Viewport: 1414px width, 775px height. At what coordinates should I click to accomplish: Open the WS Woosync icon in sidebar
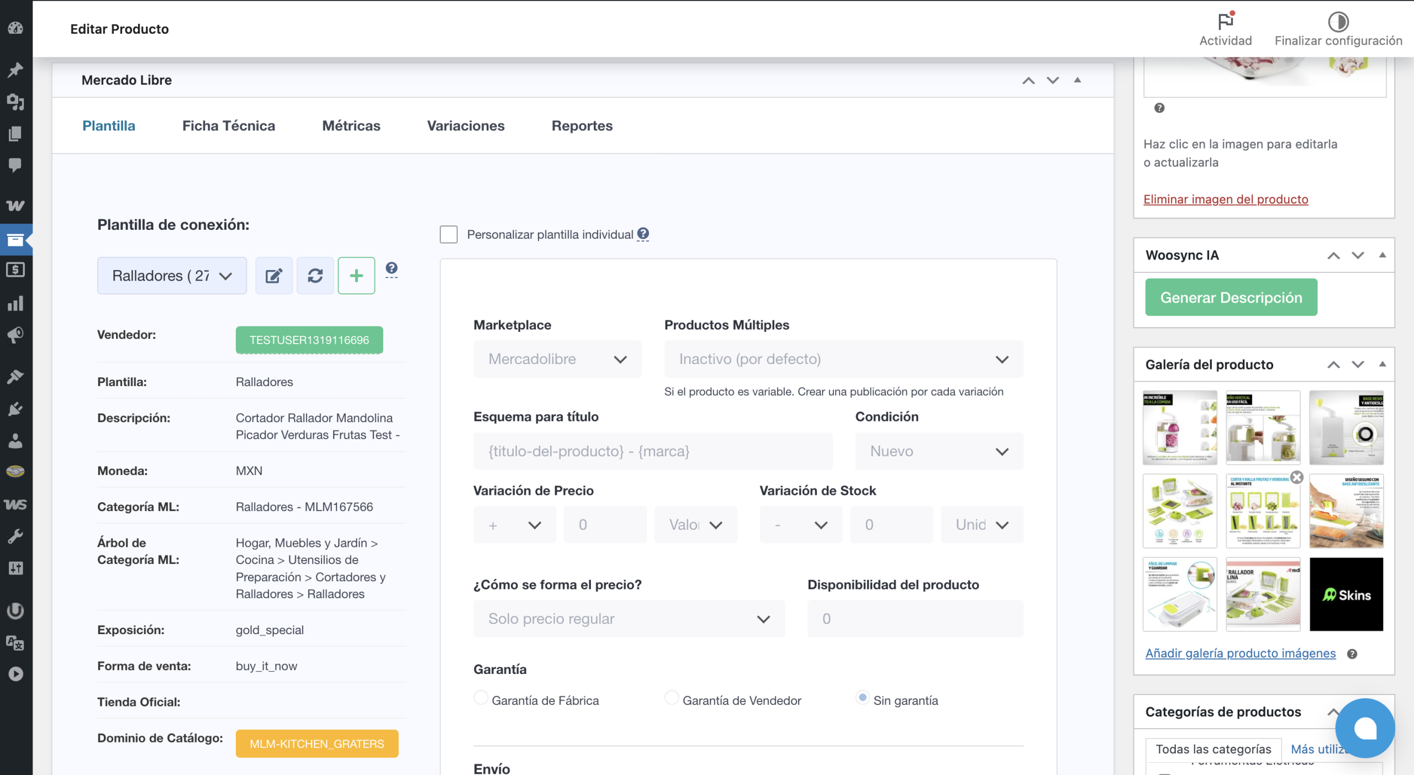point(15,504)
